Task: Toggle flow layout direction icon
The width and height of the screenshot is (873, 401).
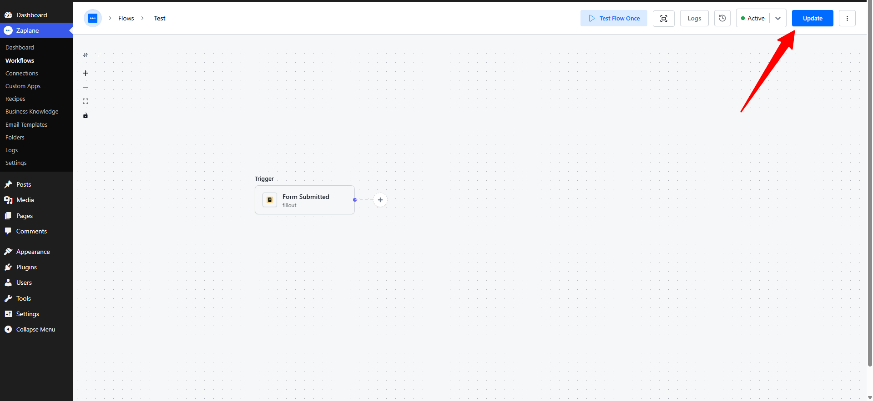Action: (x=86, y=55)
